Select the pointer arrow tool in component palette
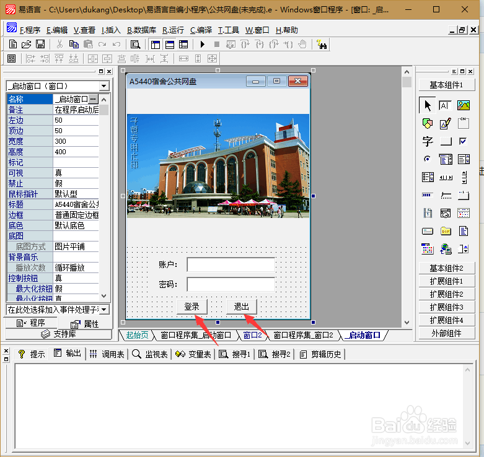The width and height of the screenshot is (484, 457). click(x=428, y=105)
